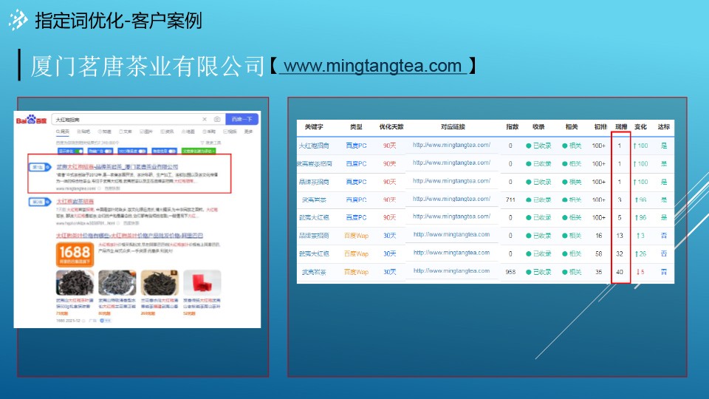This screenshot has width=709, height=399.
Task: Click the Baidu logo in search screenshot
Action: tap(31, 120)
